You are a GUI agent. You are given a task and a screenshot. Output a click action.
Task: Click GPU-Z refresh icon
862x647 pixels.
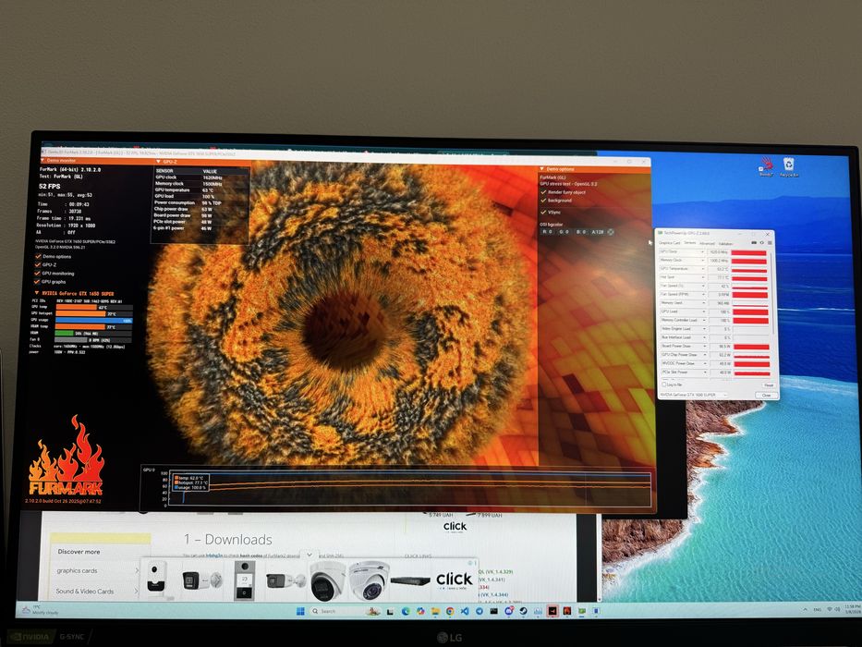pos(762,242)
